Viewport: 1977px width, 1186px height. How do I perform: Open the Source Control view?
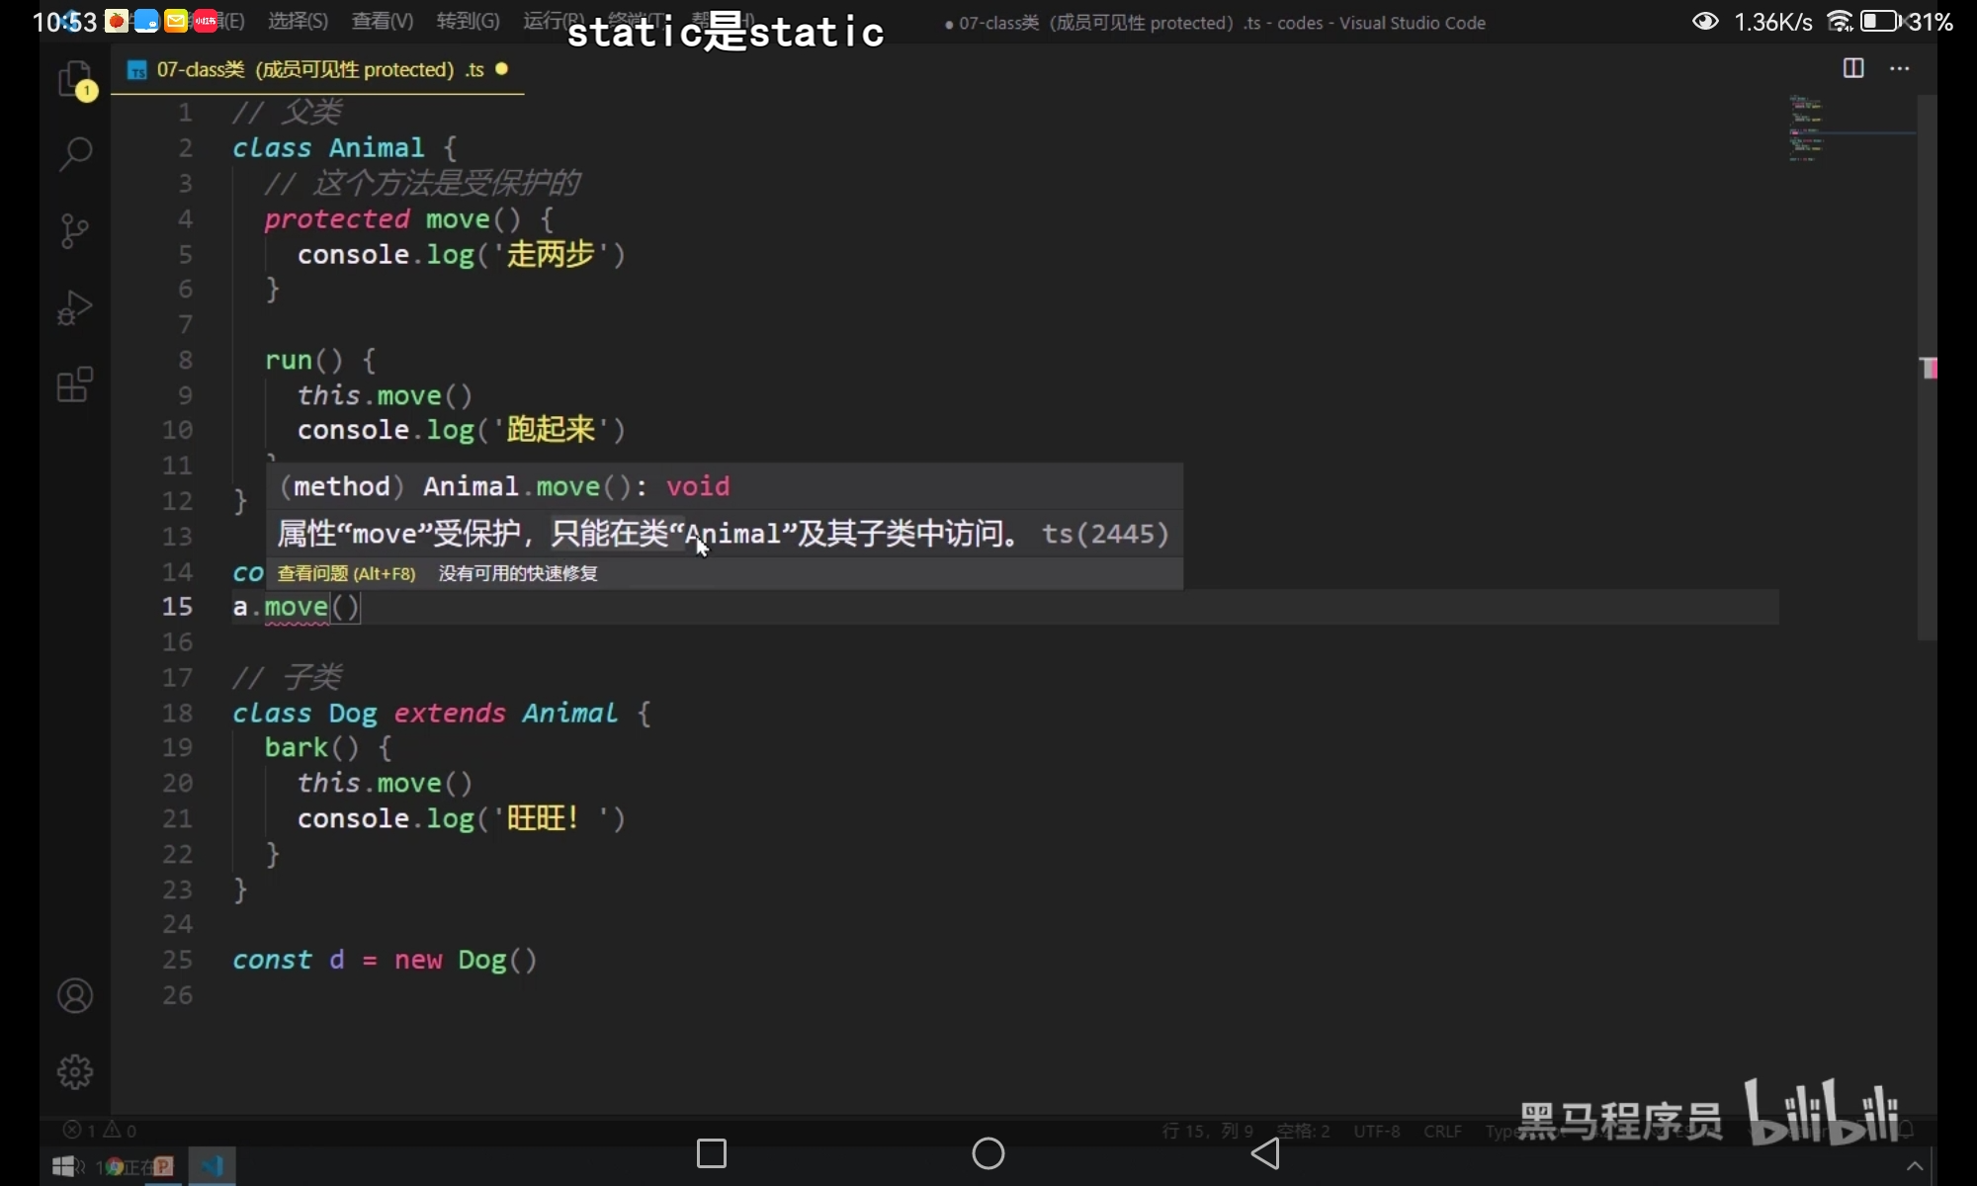pos(75,231)
